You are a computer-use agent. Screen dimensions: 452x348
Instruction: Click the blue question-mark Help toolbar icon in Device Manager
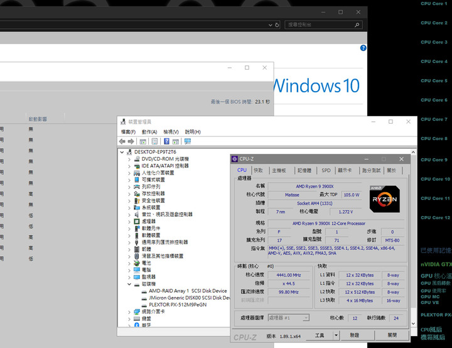166,141
